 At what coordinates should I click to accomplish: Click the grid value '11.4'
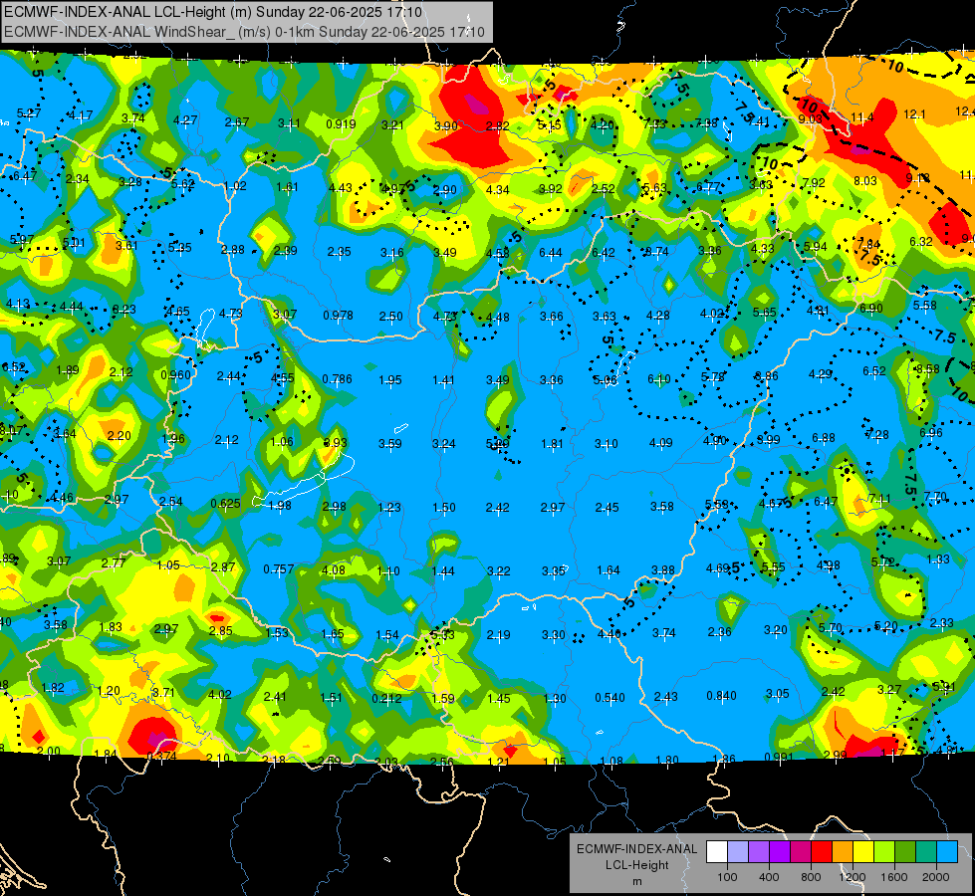point(862,117)
